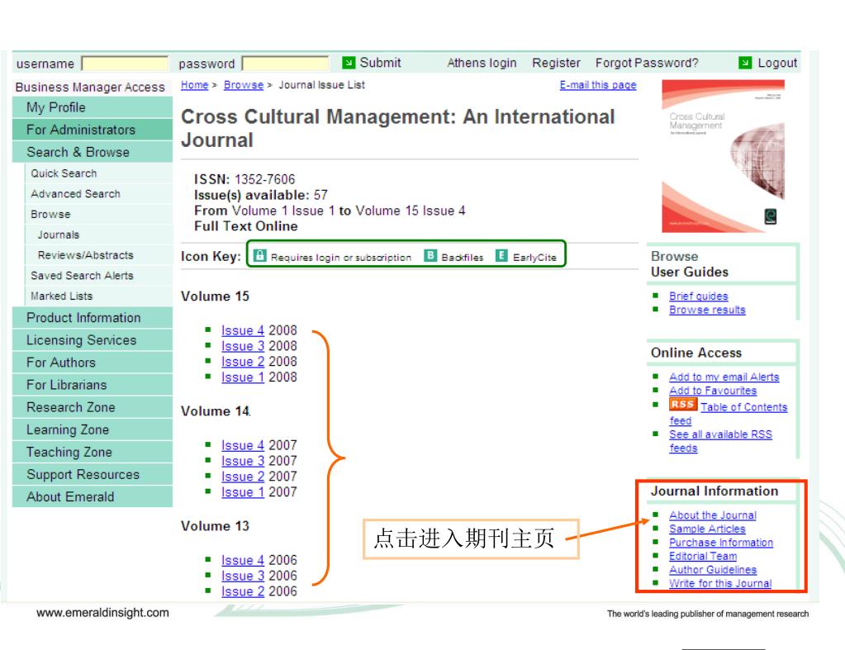Click the Logout text label

click(777, 63)
